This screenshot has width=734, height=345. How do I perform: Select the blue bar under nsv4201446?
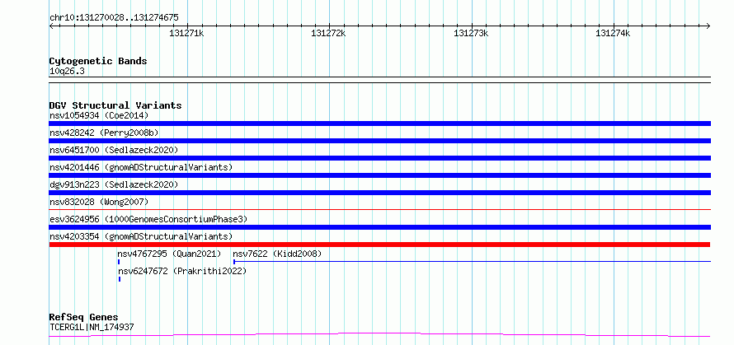pyautogui.click(x=379, y=175)
